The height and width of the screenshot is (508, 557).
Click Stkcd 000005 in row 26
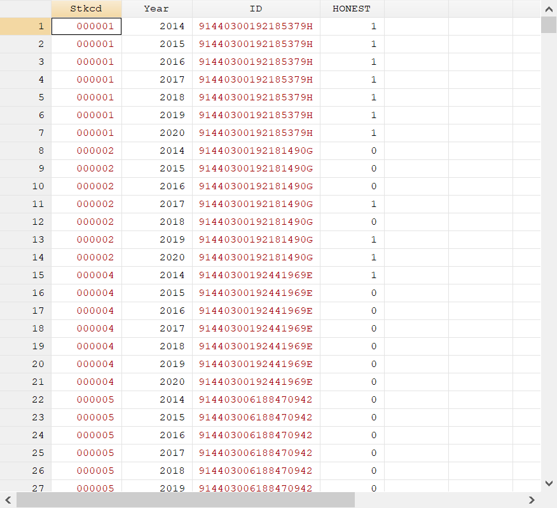(x=86, y=471)
